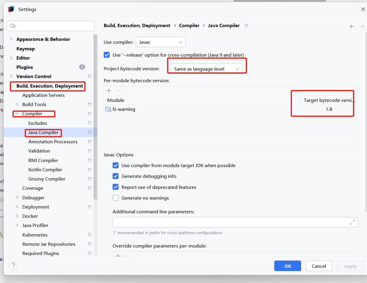Open Annotation Processors settings page
Viewport: 367px width, 283px height.
click(53, 141)
